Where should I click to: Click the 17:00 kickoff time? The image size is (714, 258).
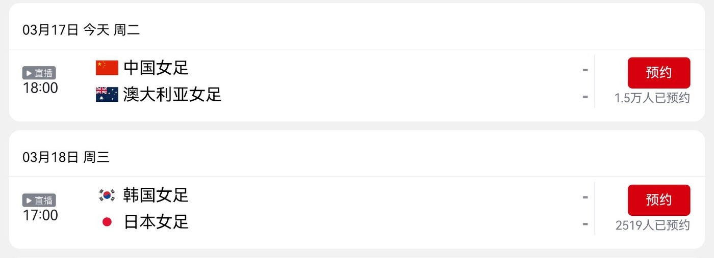click(x=40, y=215)
